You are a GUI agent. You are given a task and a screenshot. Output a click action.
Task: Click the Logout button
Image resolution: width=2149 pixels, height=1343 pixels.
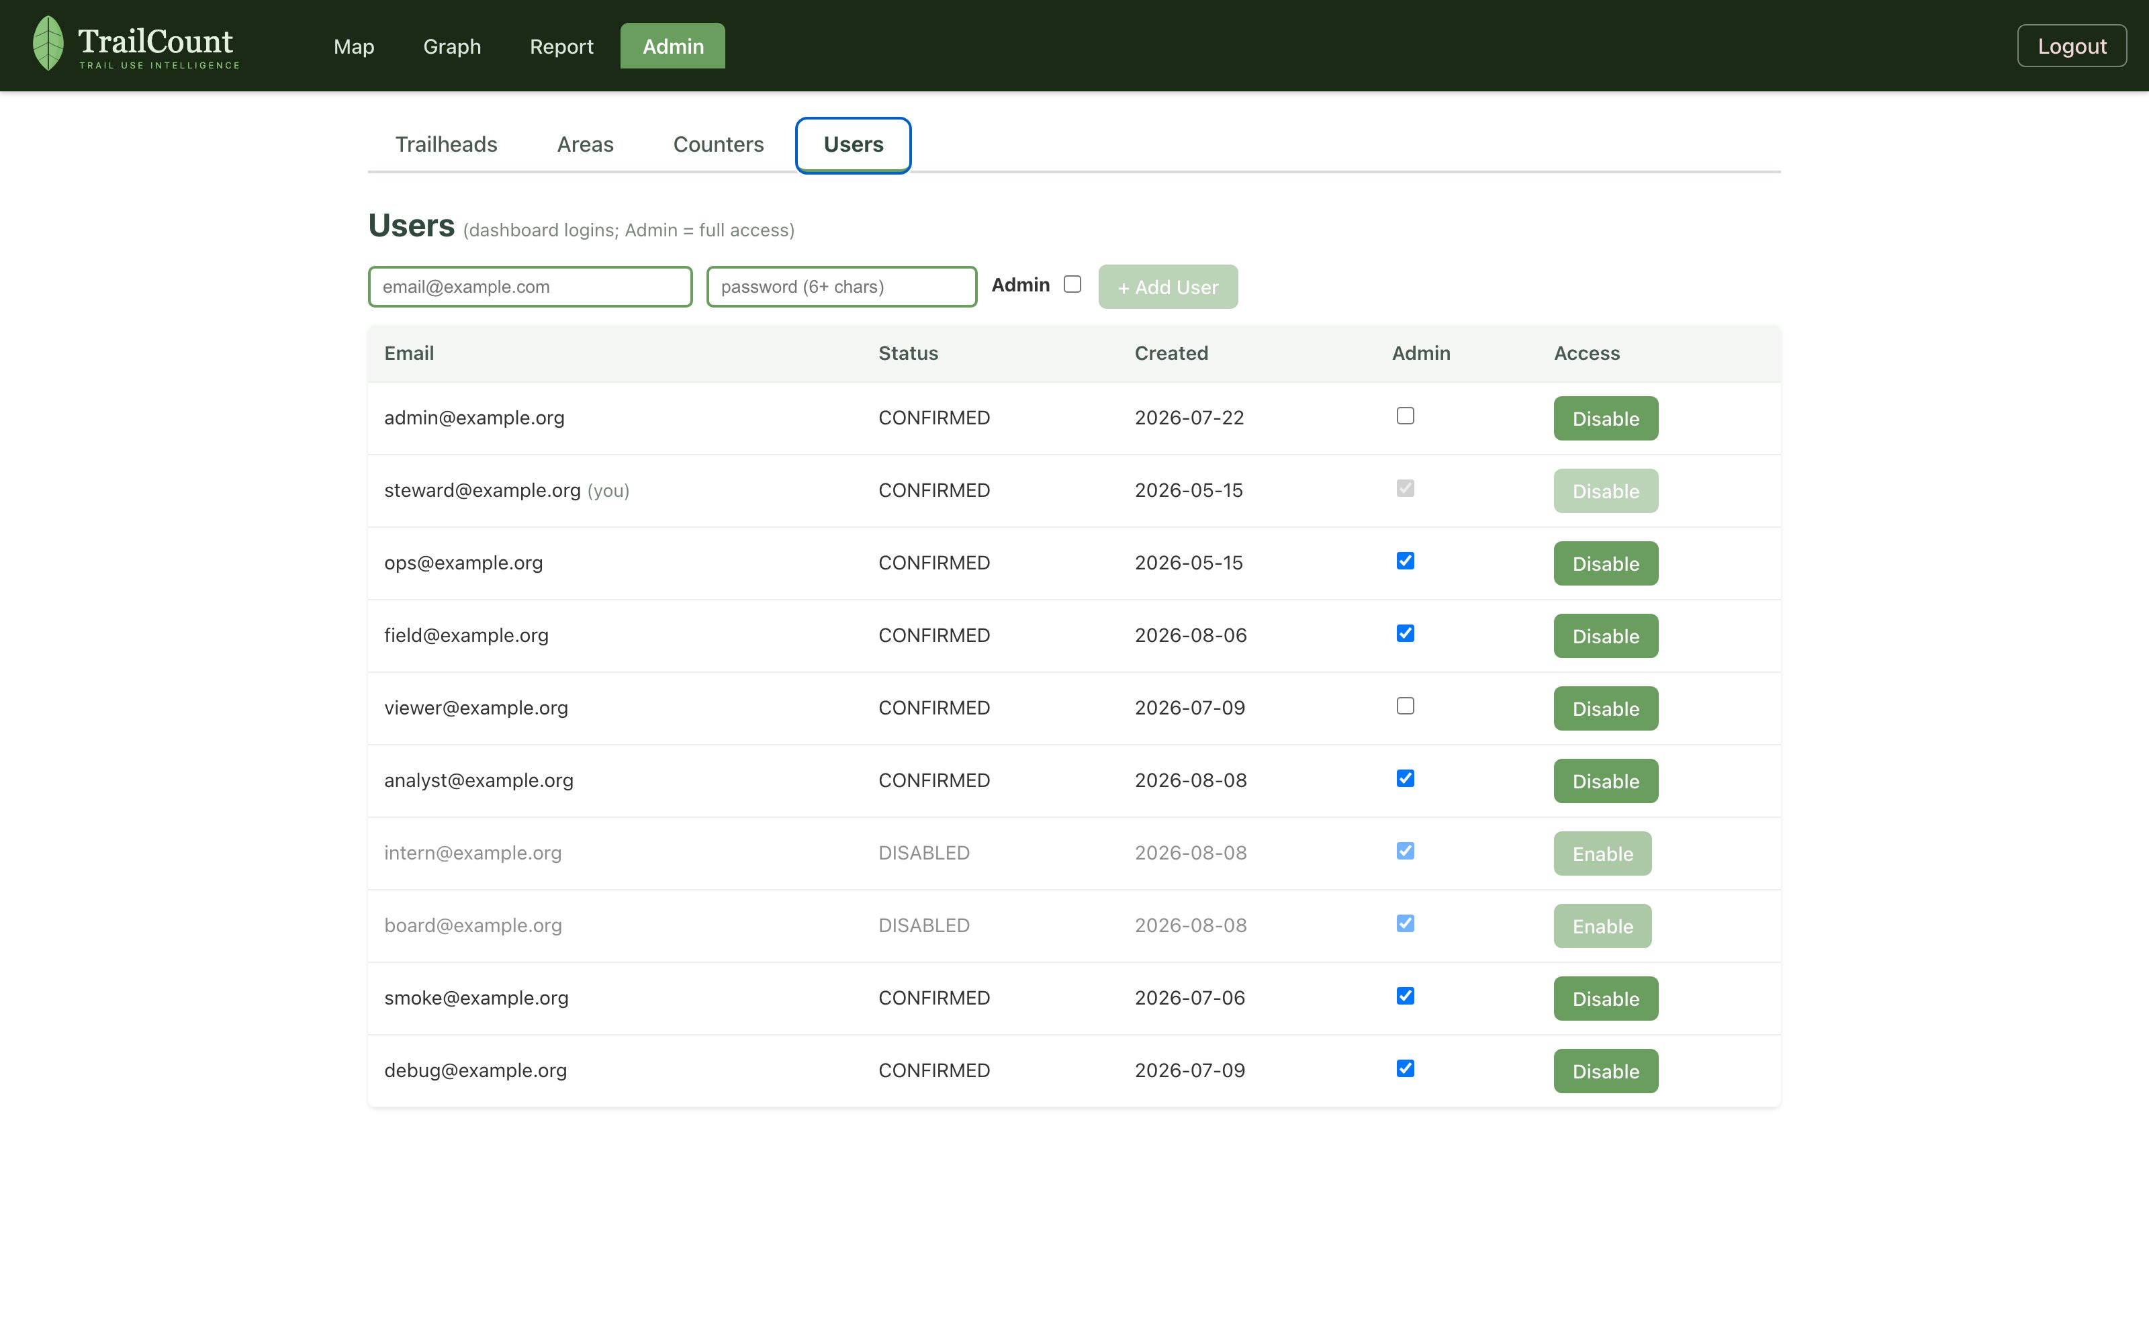pyautogui.click(x=2071, y=46)
